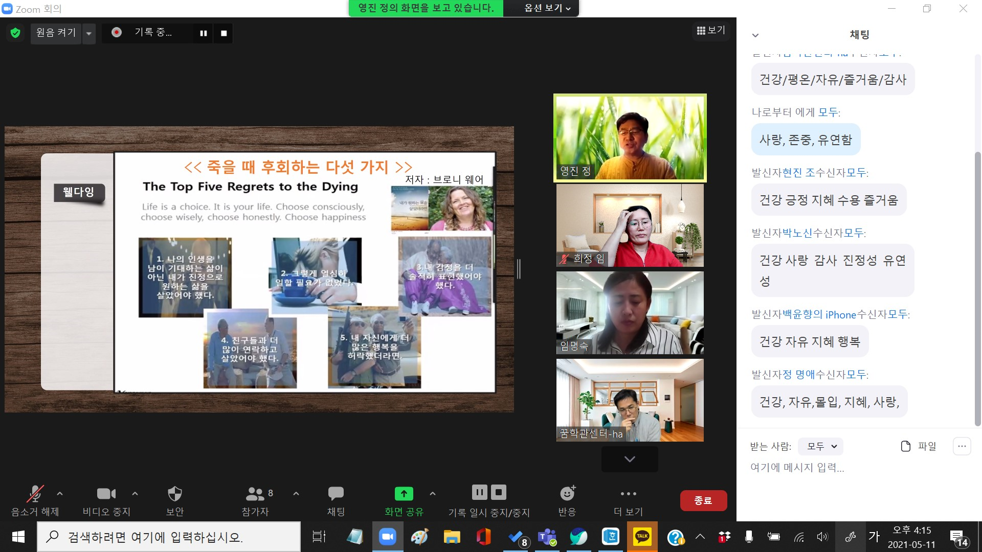Toggle Korean IME (가) indicator
This screenshot has height=552, width=982.
coord(874,537)
